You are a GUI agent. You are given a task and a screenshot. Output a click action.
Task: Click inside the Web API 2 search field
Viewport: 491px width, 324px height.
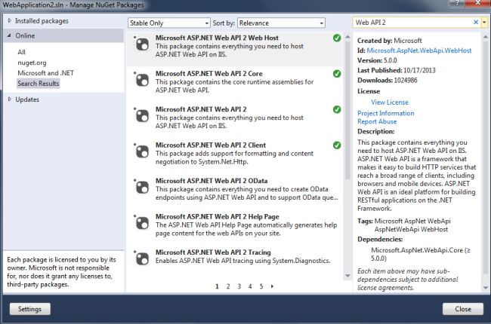[412, 22]
